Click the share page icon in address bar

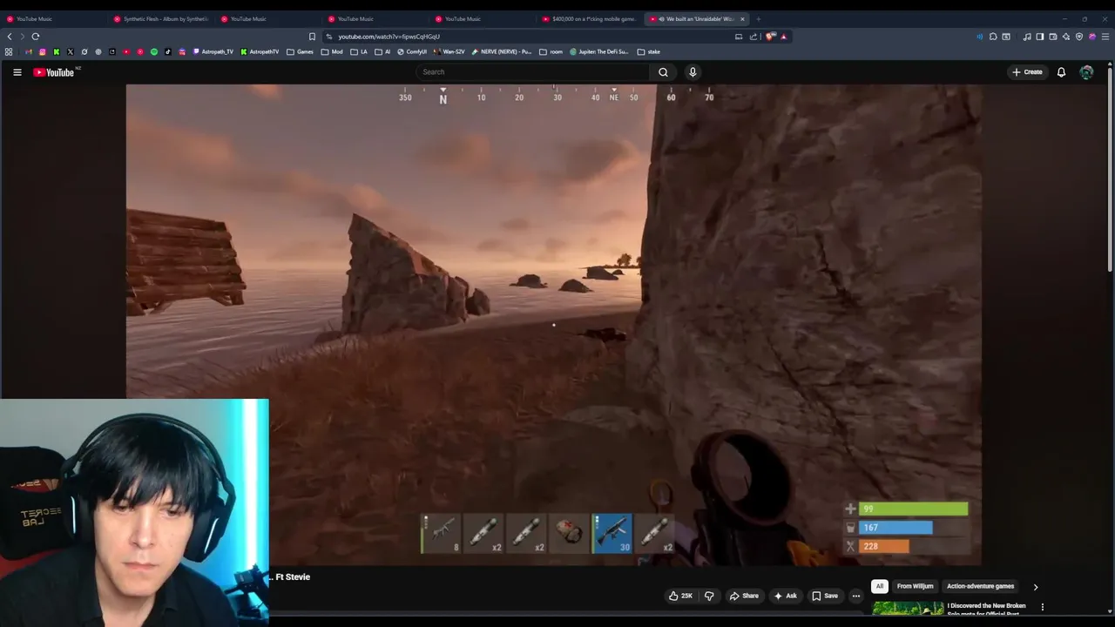[753, 37]
